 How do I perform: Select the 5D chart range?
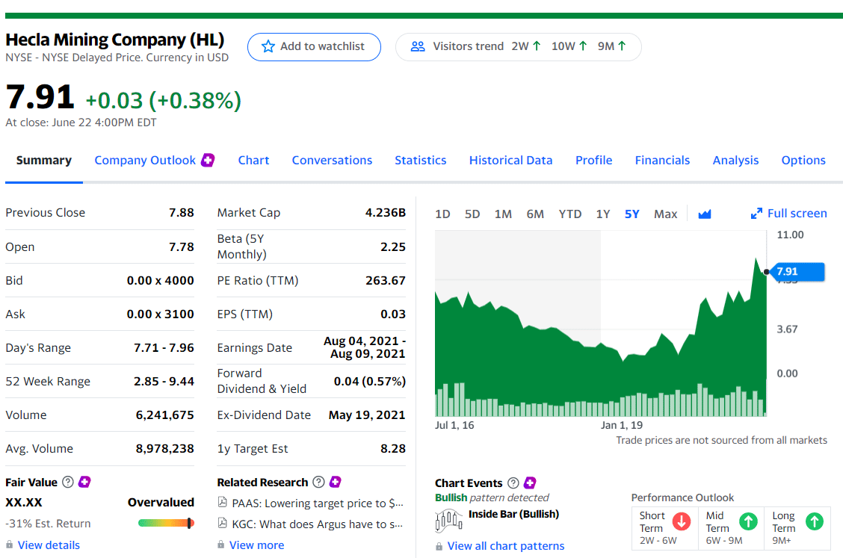tap(472, 214)
